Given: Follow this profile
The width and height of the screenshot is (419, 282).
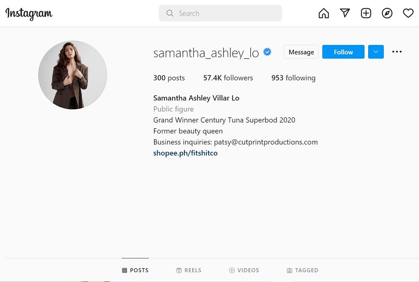Looking at the screenshot, I should [343, 52].
